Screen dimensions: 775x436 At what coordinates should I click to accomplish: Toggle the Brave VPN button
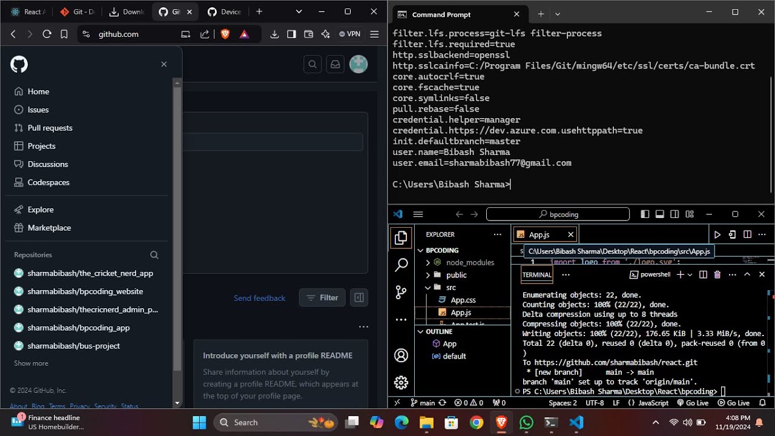[x=350, y=35]
